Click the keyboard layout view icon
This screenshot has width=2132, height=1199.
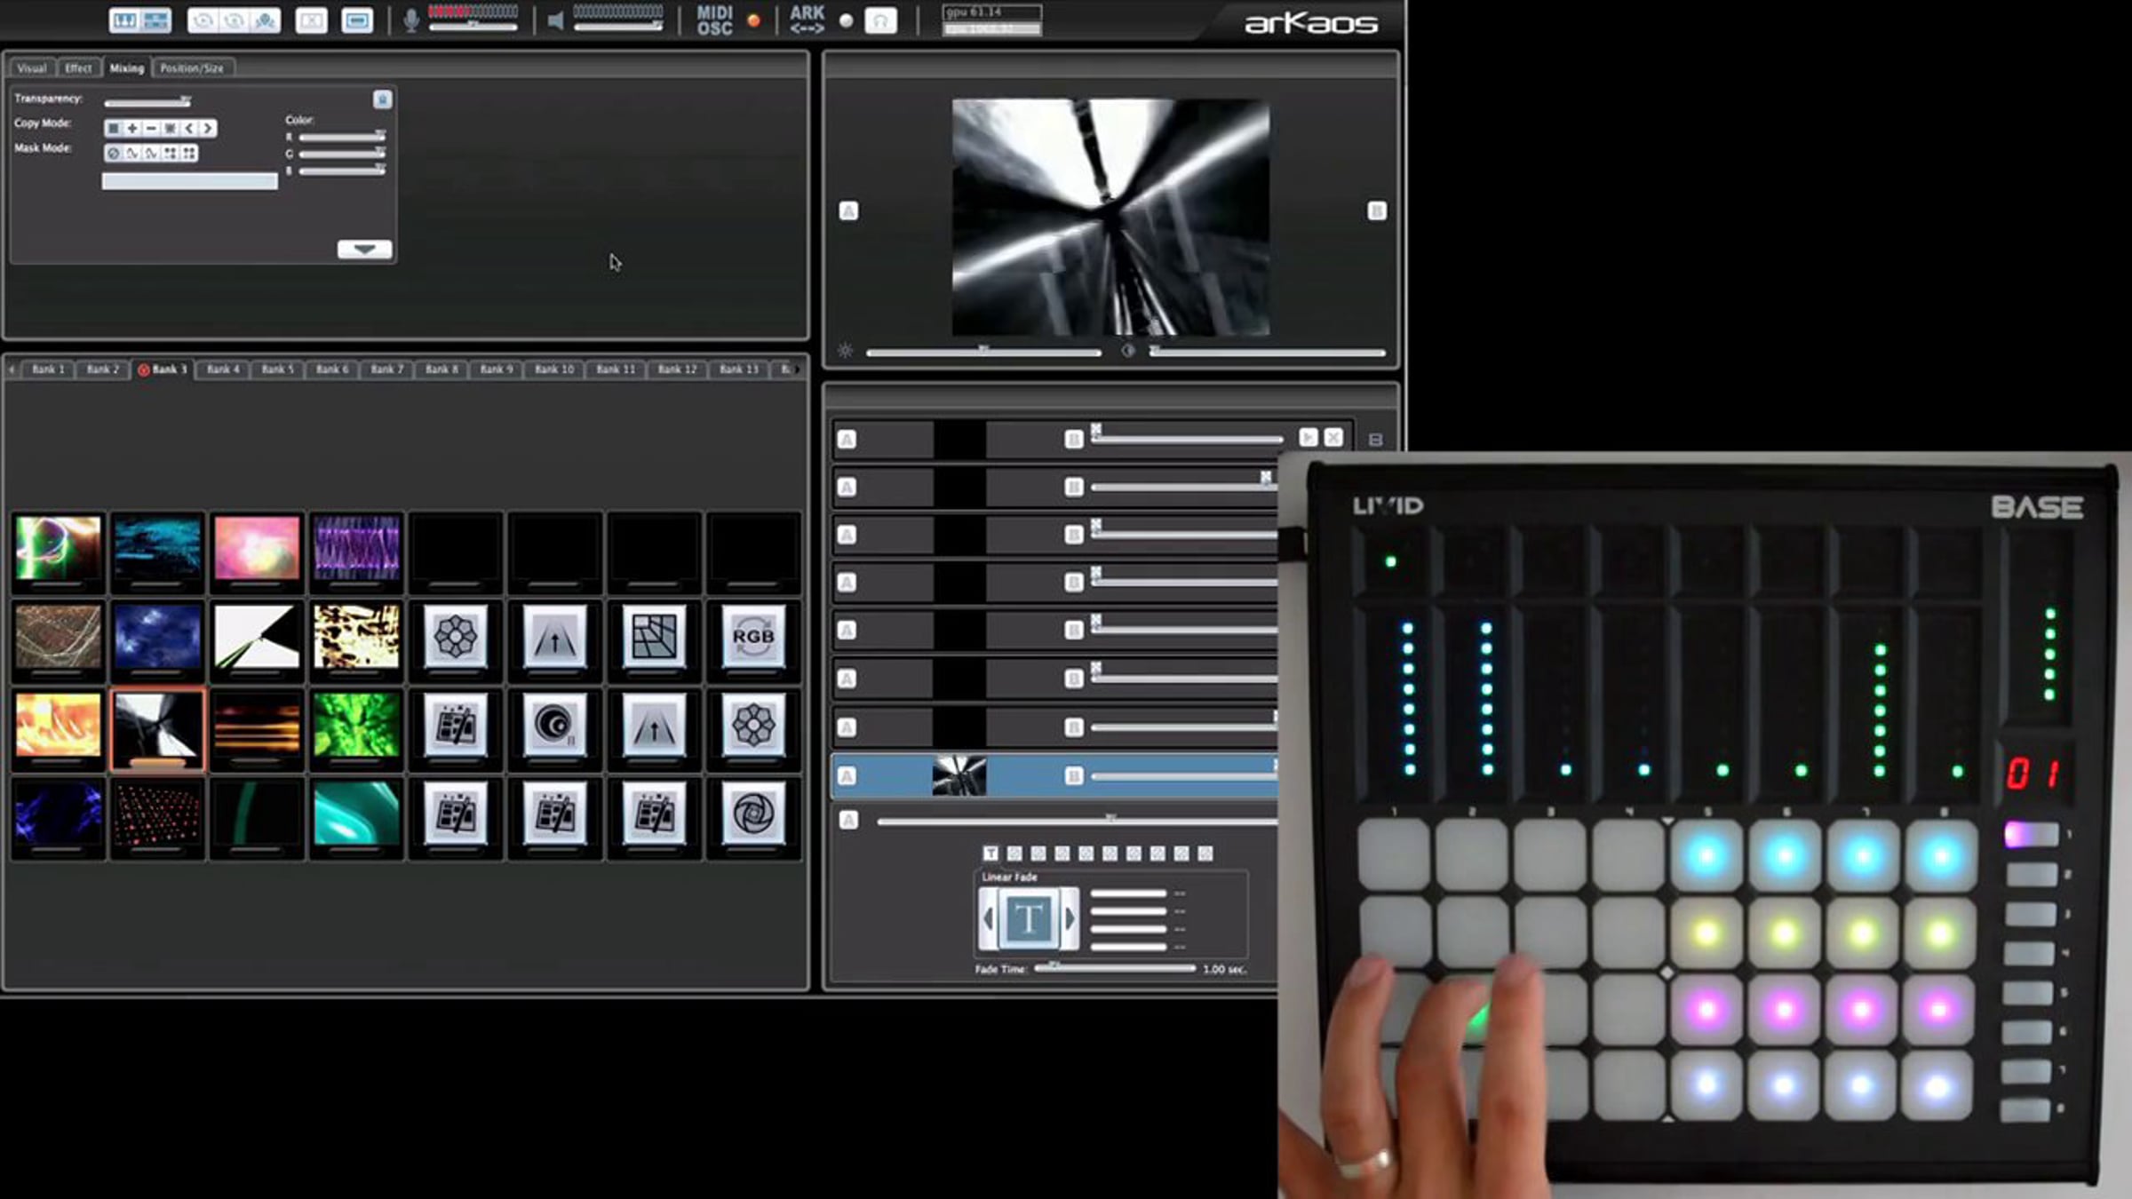124,20
